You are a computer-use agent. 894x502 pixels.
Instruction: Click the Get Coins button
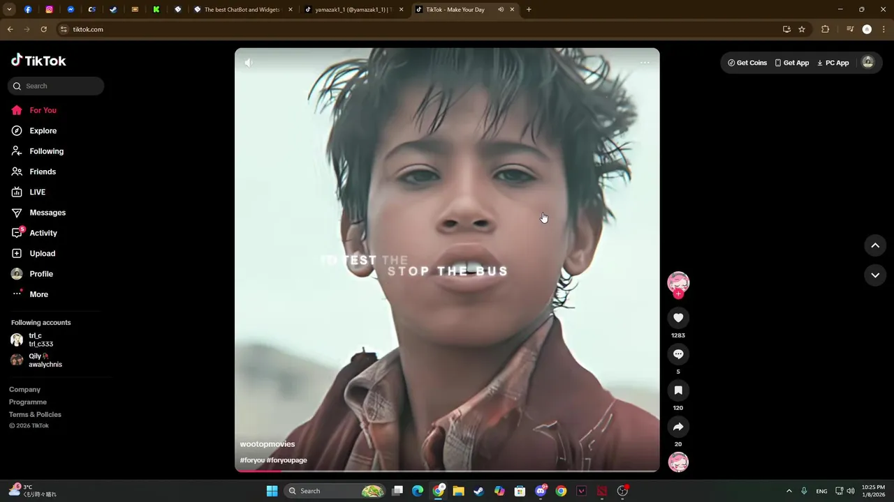click(x=747, y=63)
